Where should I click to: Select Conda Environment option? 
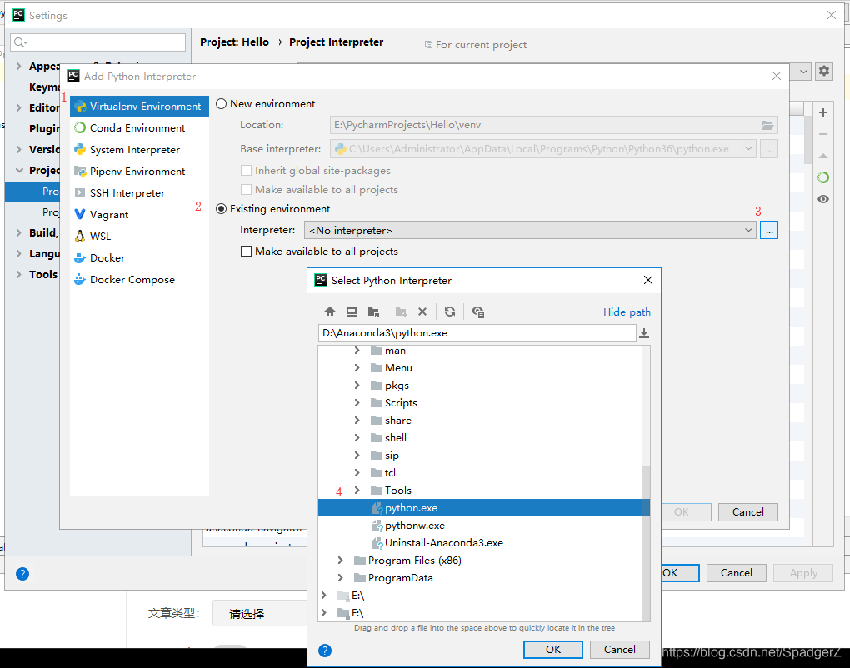tap(139, 128)
